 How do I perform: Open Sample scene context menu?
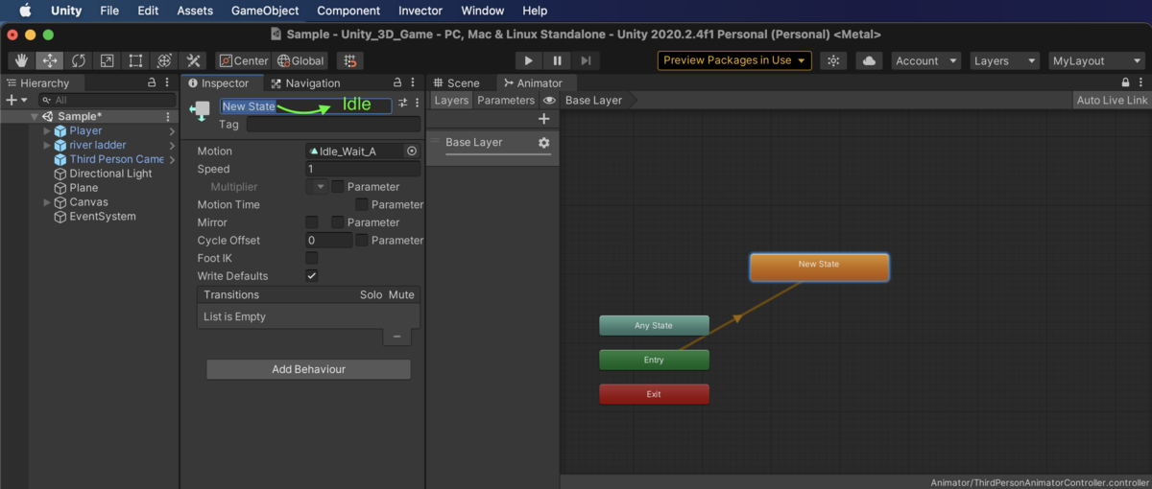click(168, 116)
